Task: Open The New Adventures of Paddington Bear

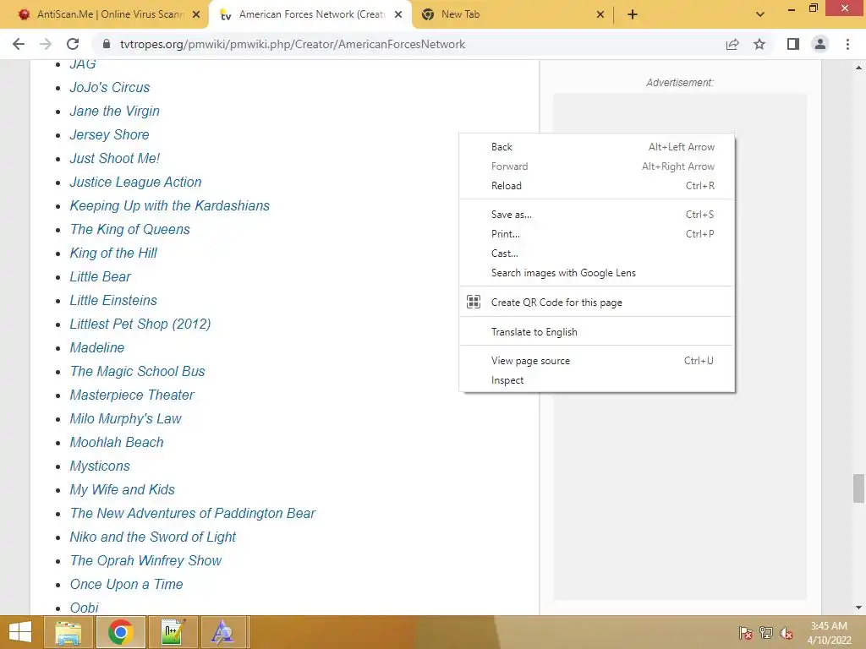Action: pos(192,513)
